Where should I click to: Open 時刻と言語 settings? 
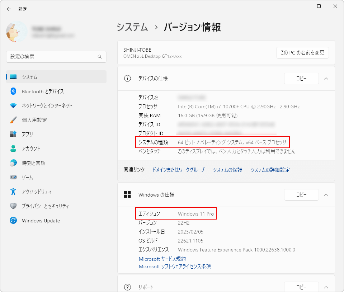(56, 163)
